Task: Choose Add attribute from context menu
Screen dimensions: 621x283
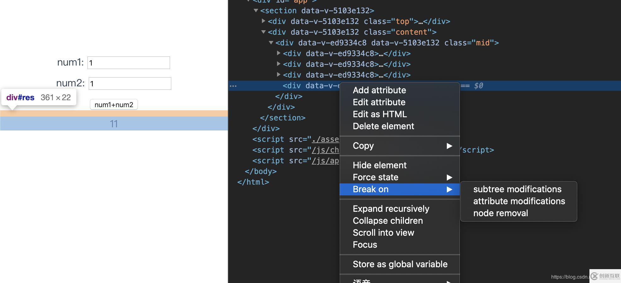Action: pyautogui.click(x=379, y=90)
